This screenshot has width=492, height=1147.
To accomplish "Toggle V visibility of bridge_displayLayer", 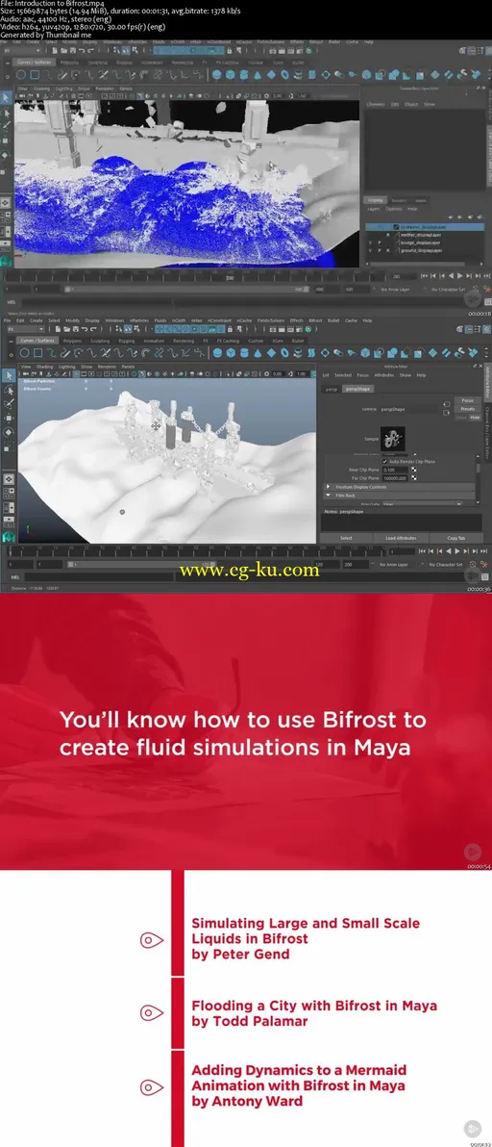I will pos(370,242).
